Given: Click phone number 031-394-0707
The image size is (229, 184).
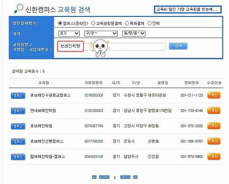Looking at the screenshot, I should [192, 141].
